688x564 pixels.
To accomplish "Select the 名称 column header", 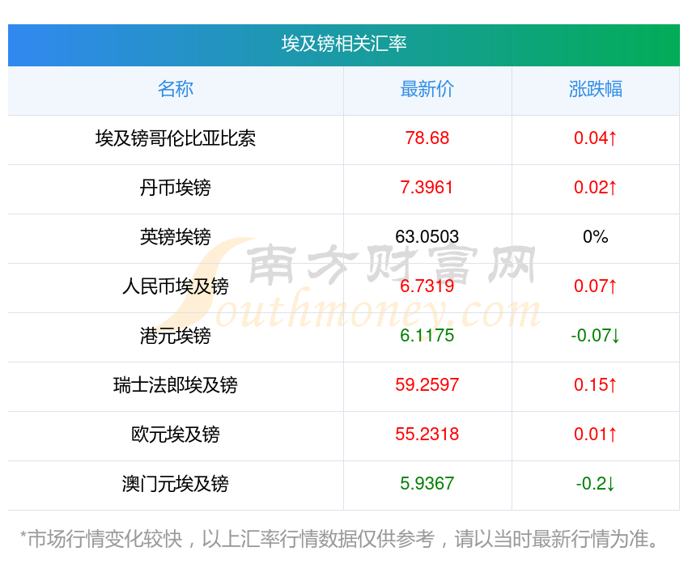I will (176, 89).
